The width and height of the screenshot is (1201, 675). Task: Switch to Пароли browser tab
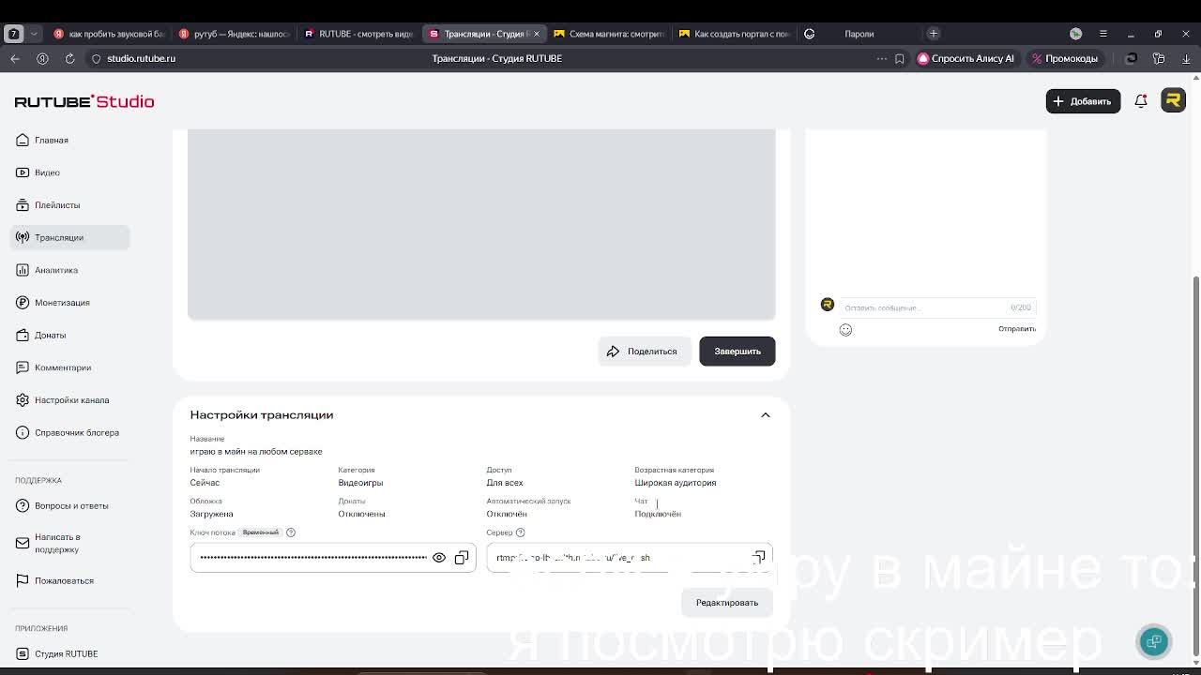(x=859, y=34)
